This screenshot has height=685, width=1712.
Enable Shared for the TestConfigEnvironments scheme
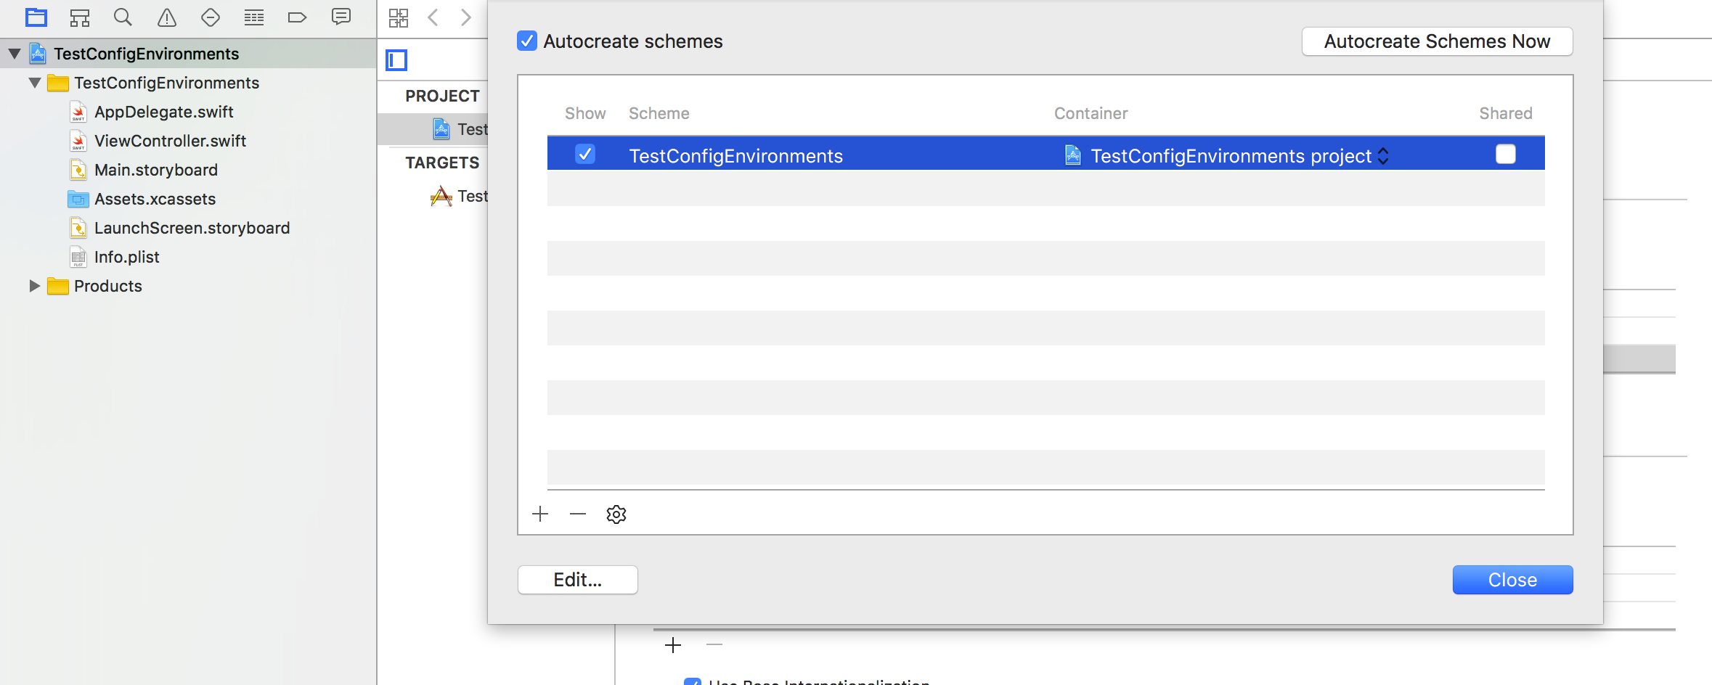coord(1506,154)
